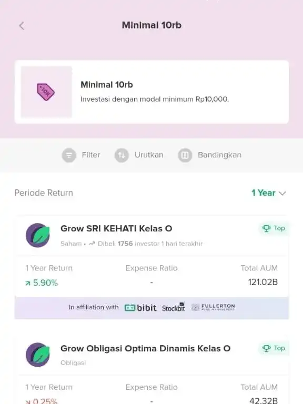This screenshot has height=404, width=303.
Task: Tap the Top trophy badge on SRI KEHATI
Action: pos(274,228)
